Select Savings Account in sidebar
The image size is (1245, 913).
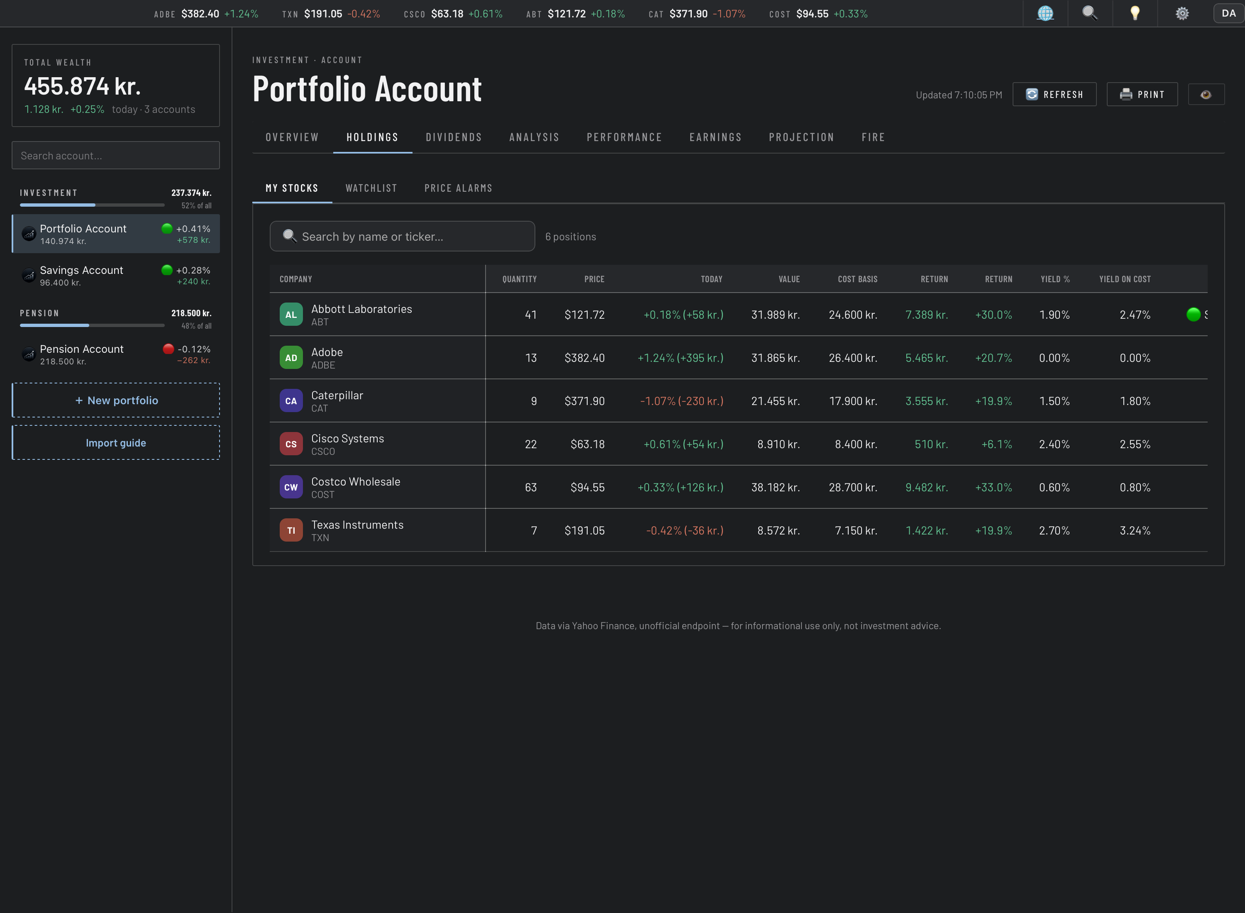point(115,275)
